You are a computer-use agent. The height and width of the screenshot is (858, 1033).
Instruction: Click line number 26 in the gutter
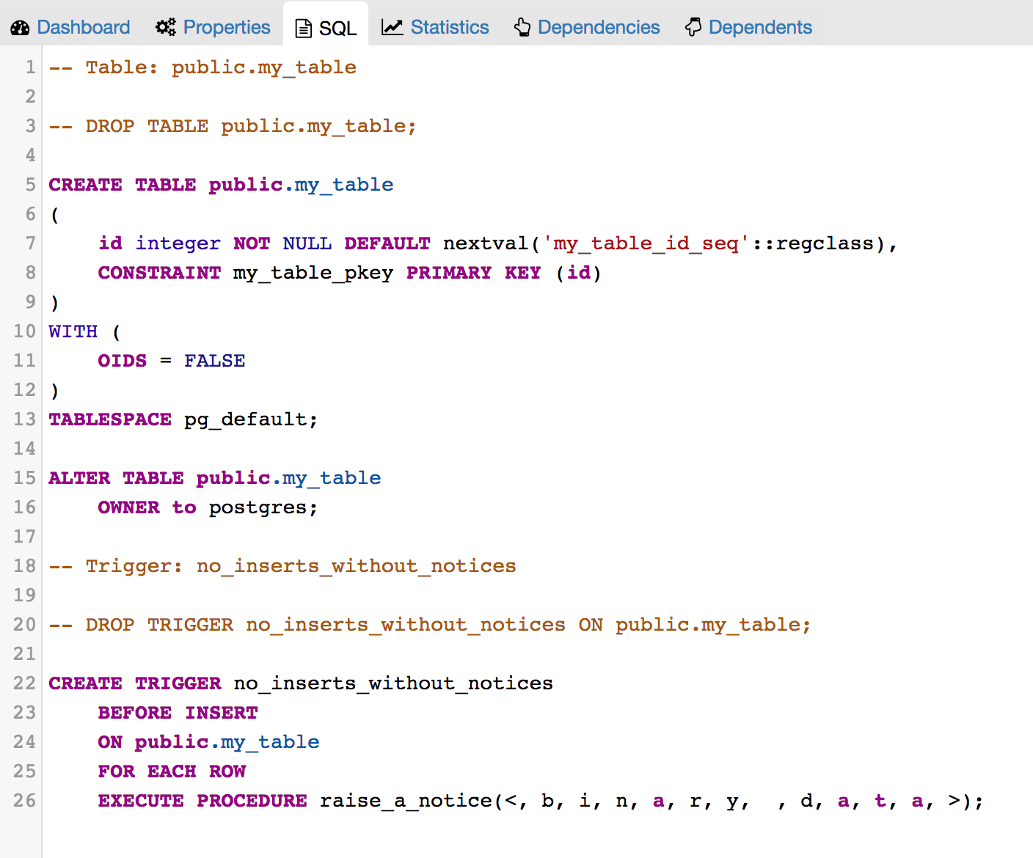24,801
